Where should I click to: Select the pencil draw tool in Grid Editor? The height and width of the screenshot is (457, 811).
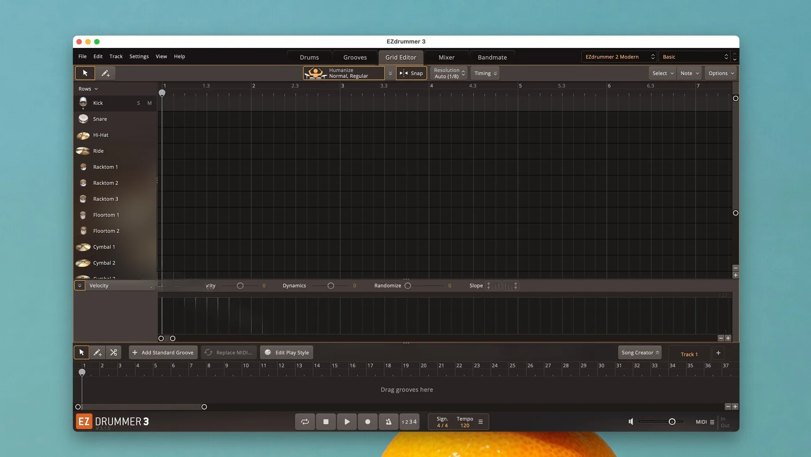click(105, 73)
